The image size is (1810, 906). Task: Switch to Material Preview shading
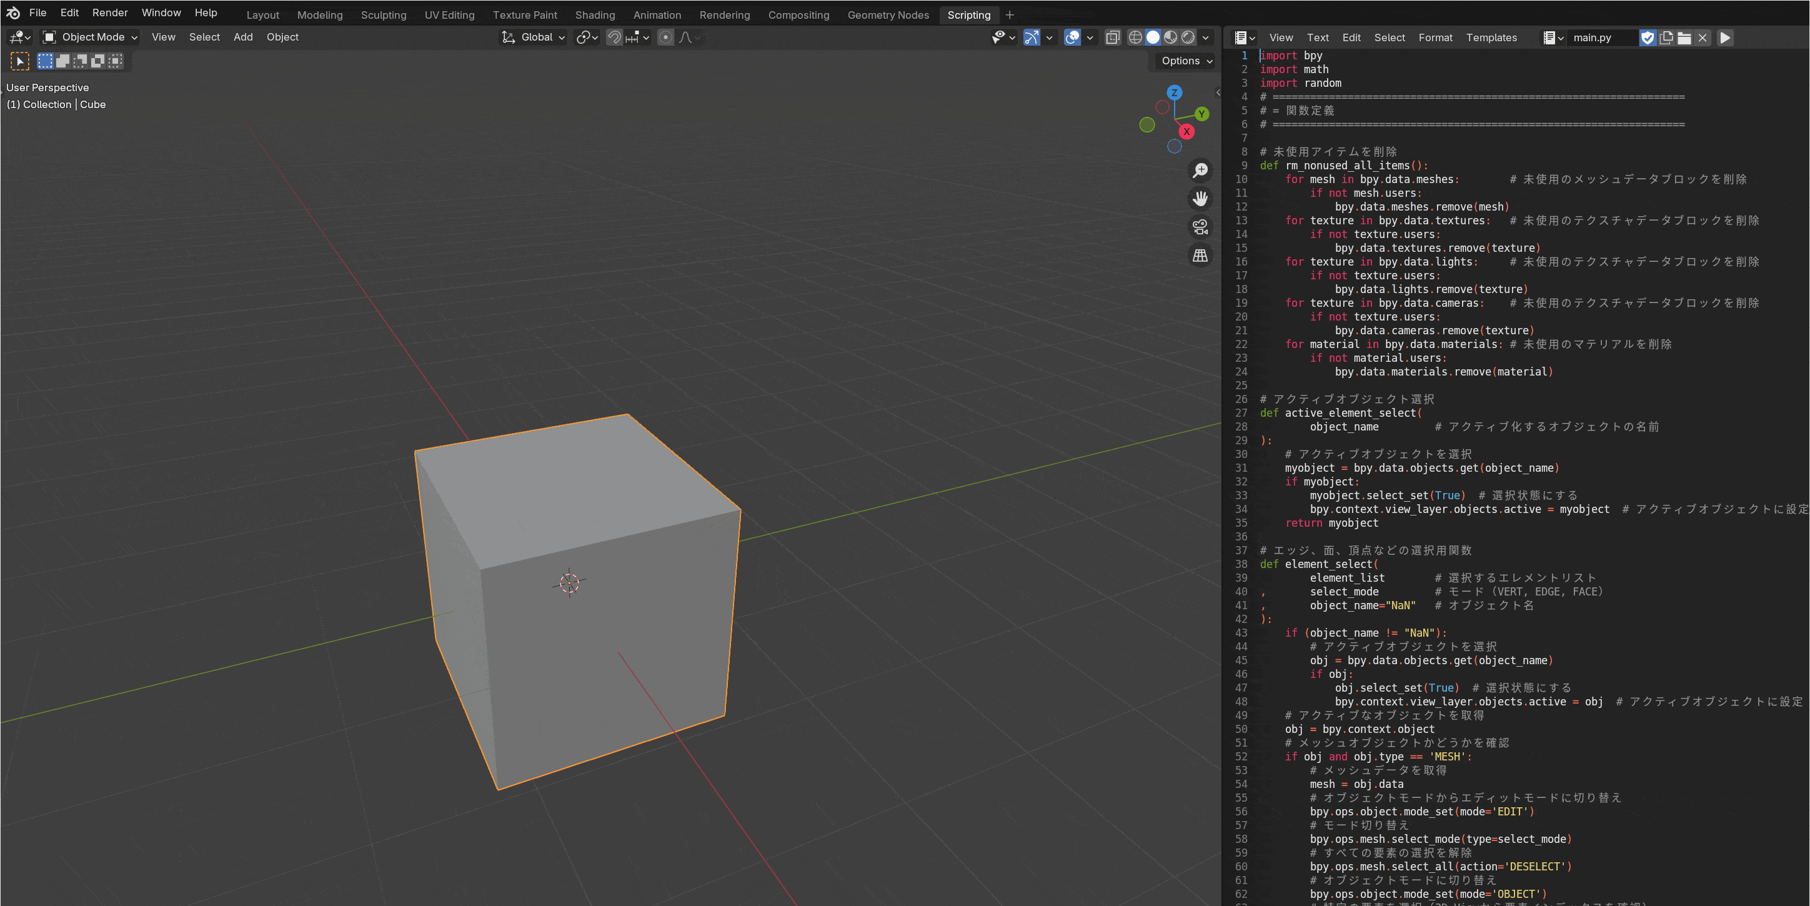pos(1170,37)
